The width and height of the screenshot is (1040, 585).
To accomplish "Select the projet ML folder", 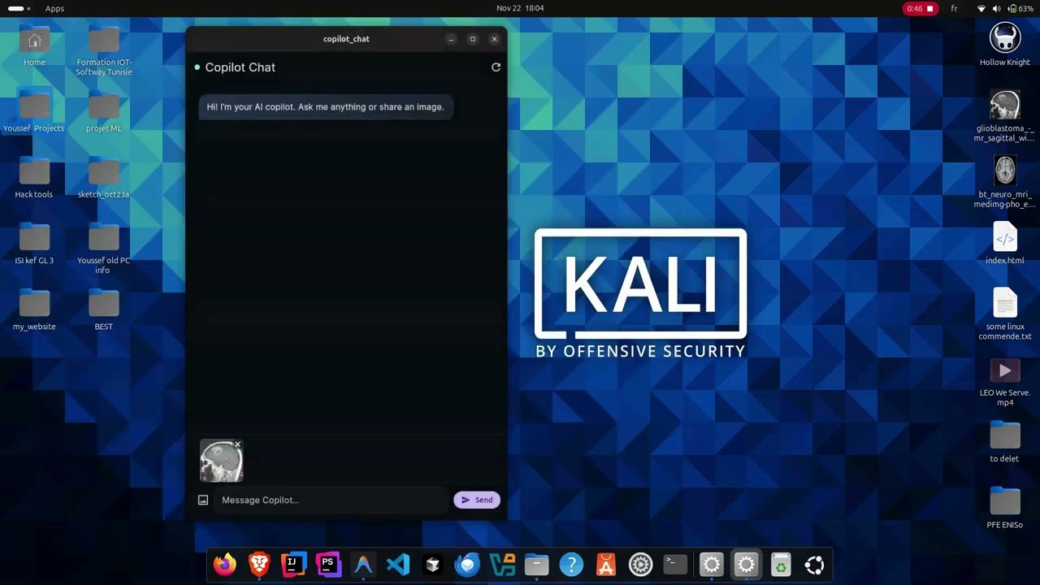I will coord(104,113).
